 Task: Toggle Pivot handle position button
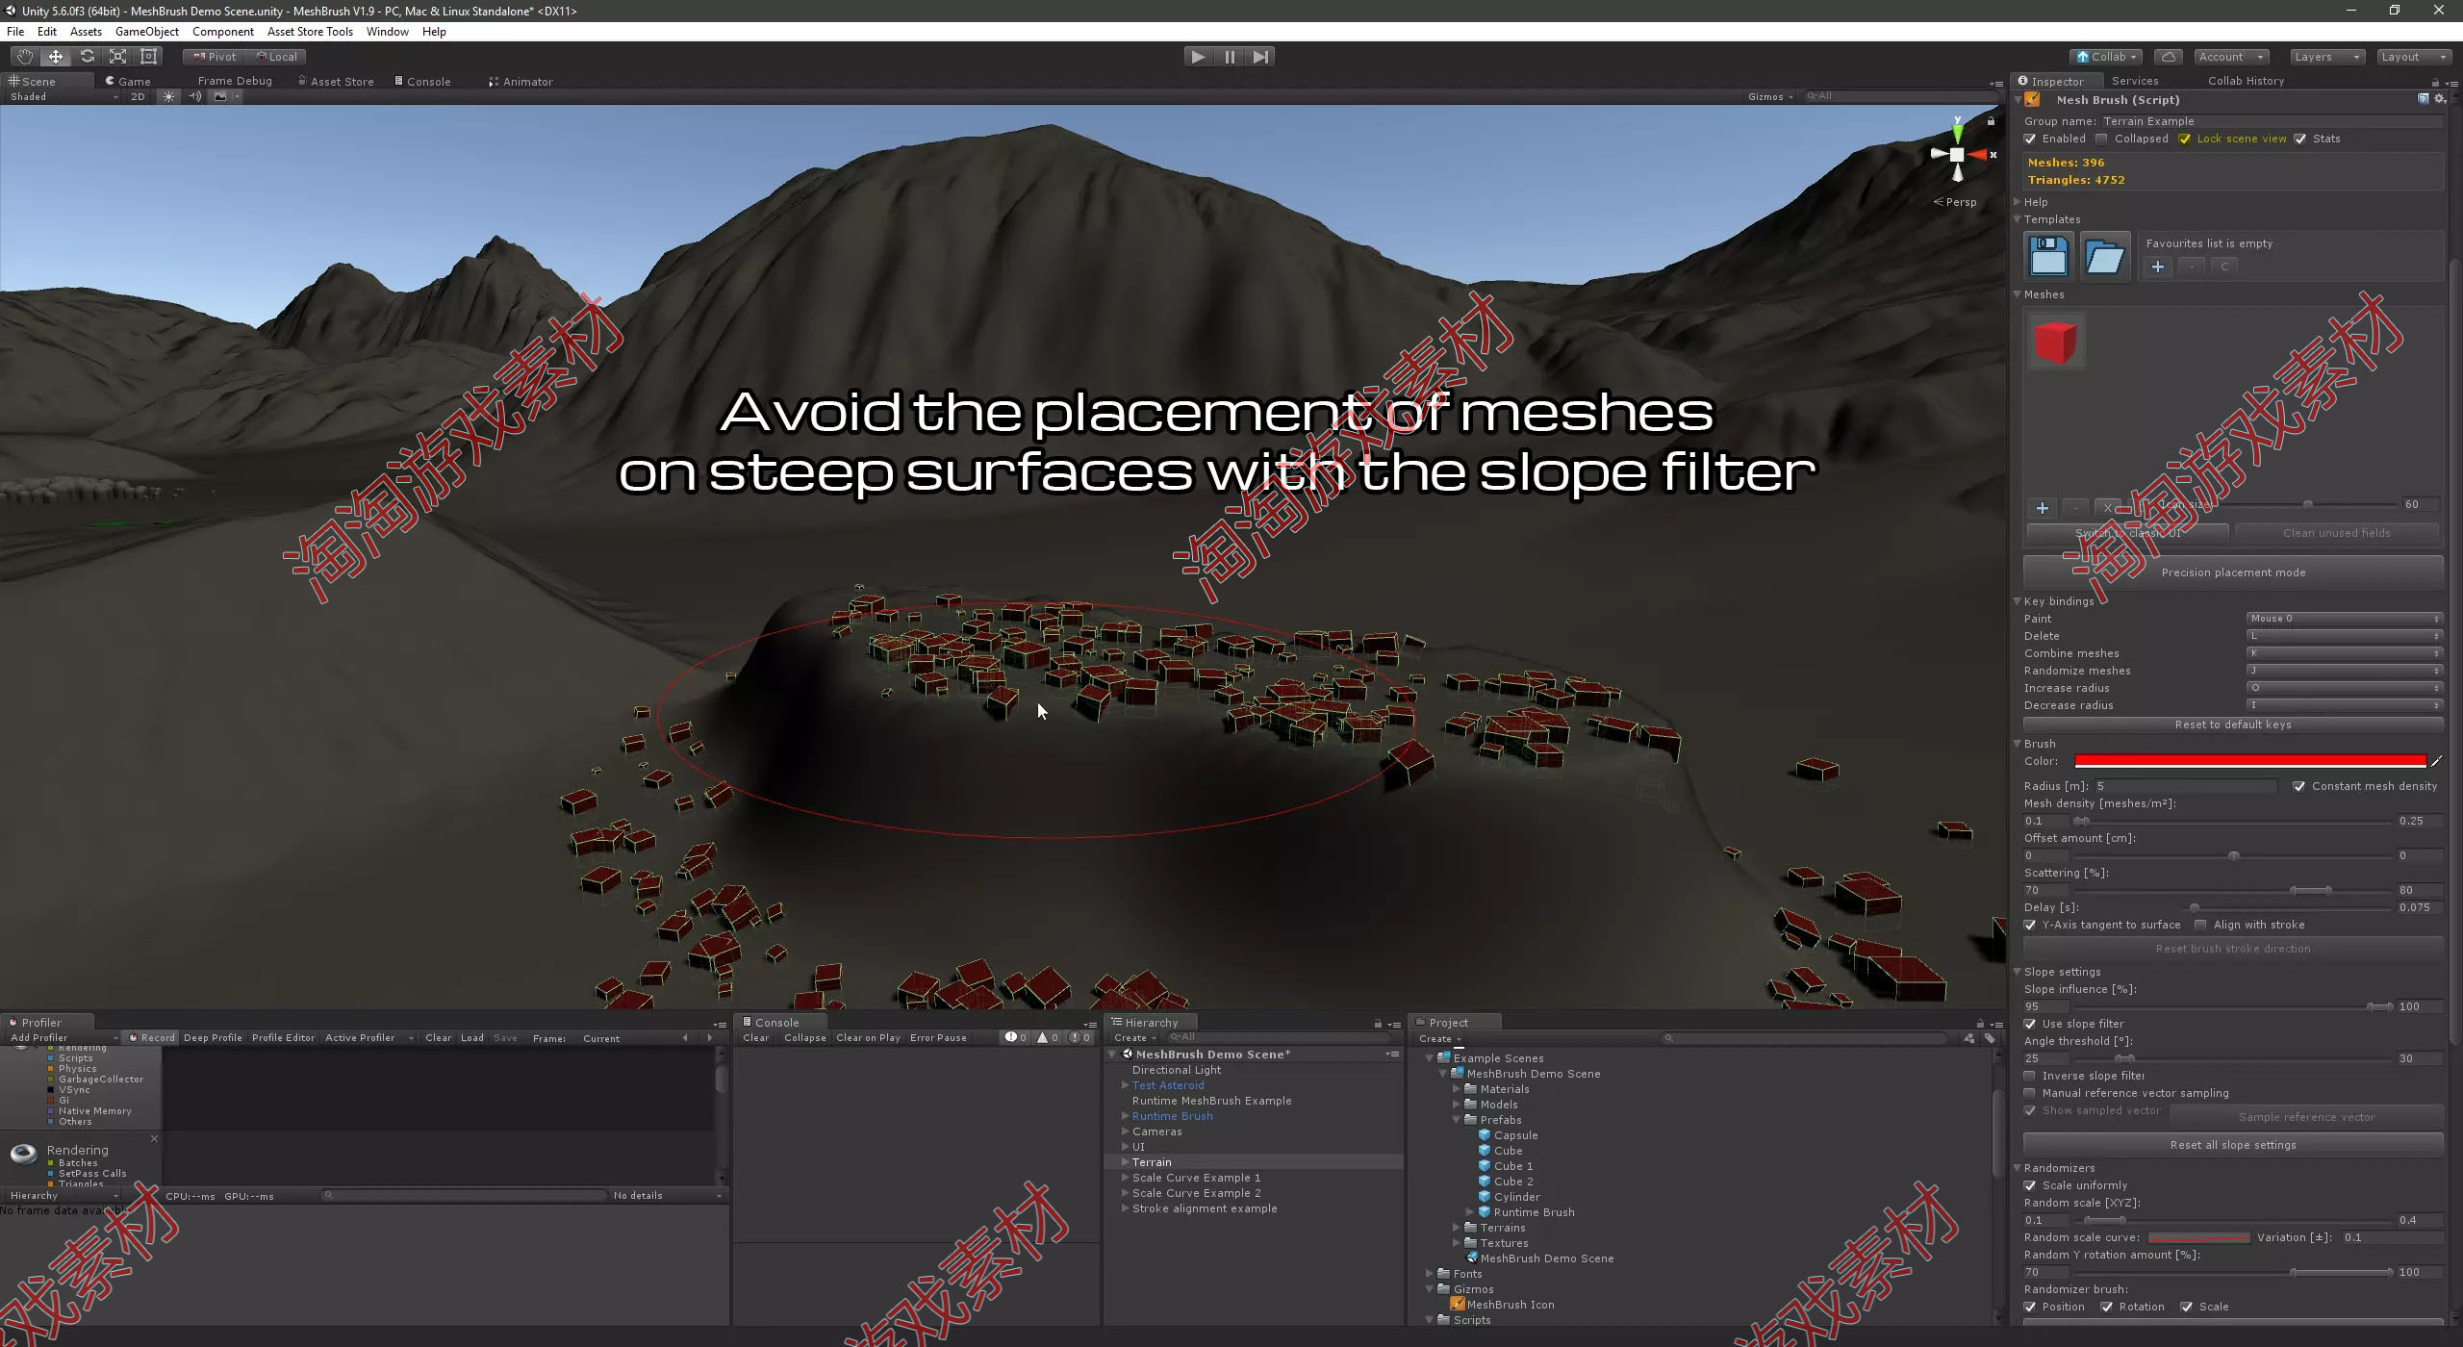tap(214, 57)
